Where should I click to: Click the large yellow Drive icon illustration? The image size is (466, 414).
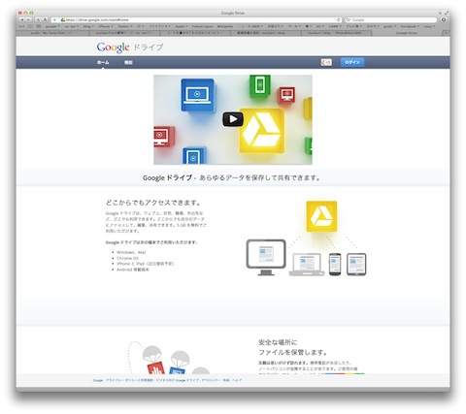tap(321, 216)
